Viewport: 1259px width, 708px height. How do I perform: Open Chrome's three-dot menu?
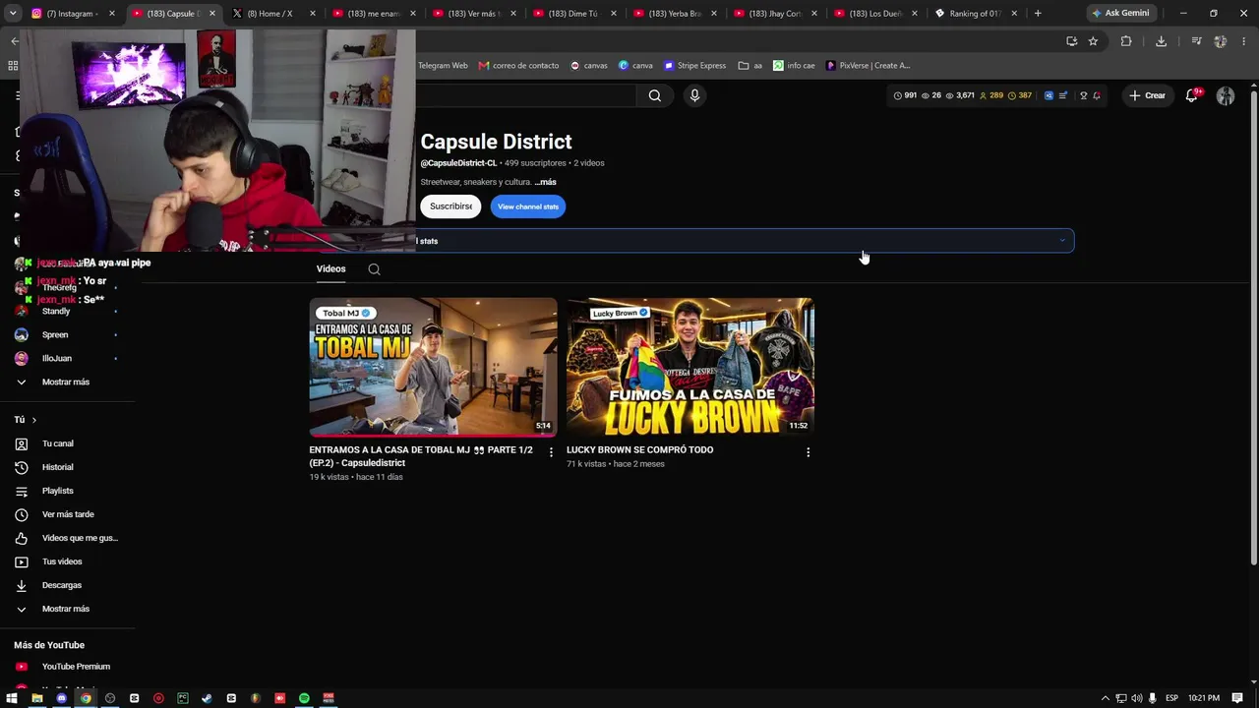(1244, 41)
